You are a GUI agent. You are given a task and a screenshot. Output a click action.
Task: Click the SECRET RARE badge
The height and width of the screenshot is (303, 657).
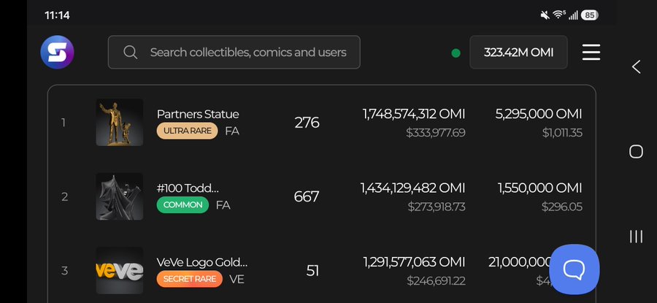point(189,279)
